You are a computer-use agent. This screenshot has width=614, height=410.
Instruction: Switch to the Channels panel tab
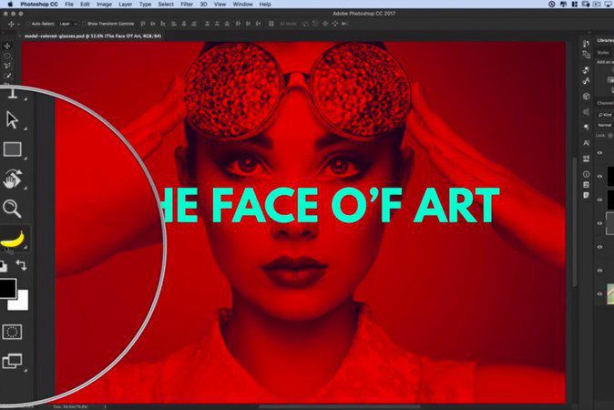(605, 103)
